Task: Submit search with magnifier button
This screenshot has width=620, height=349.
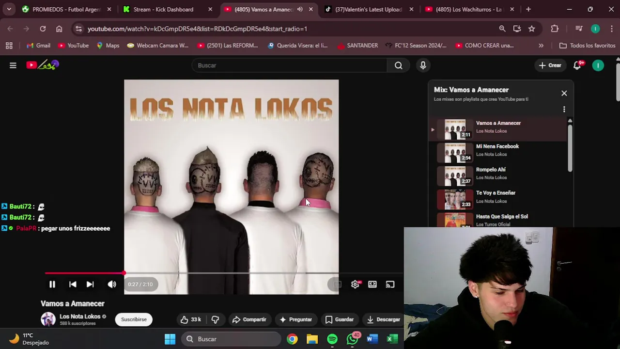Action: tap(398, 65)
